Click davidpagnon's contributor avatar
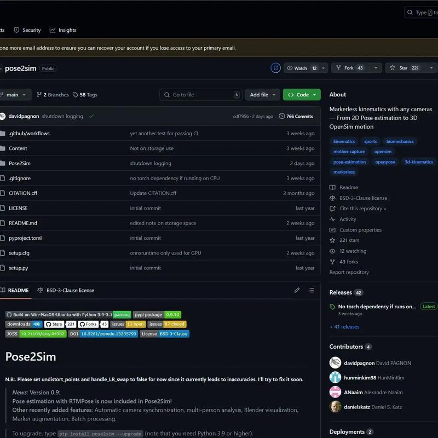The width and height of the screenshot is (438, 438). click(x=336, y=363)
